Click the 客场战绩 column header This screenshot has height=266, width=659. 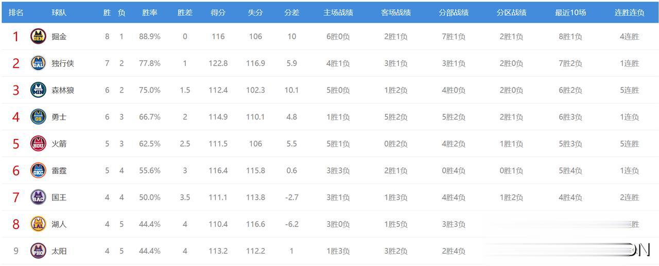396,12
